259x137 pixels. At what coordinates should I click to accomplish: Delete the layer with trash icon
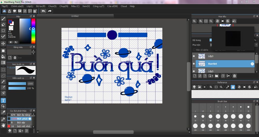tap(234, 76)
